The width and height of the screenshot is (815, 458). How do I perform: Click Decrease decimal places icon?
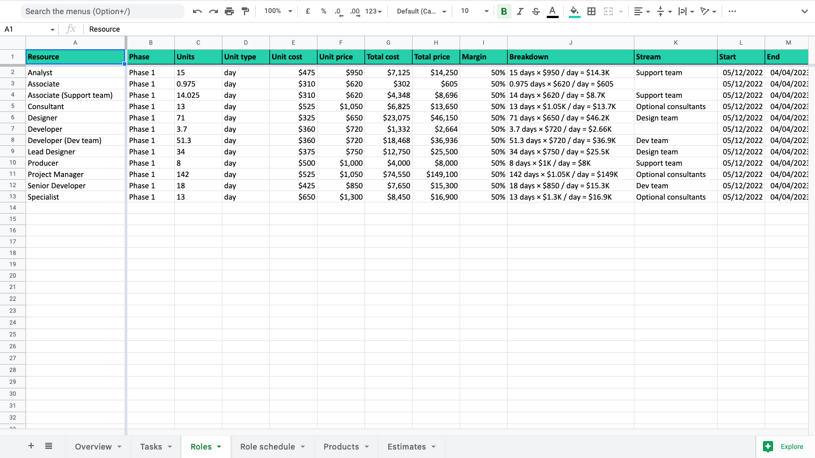pos(338,11)
